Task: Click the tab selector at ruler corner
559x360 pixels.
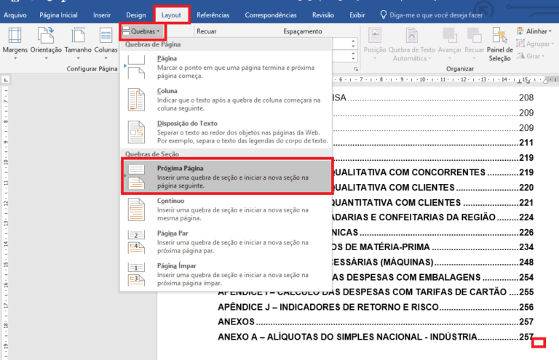Action: pyautogui.click(x=6, y=80)
